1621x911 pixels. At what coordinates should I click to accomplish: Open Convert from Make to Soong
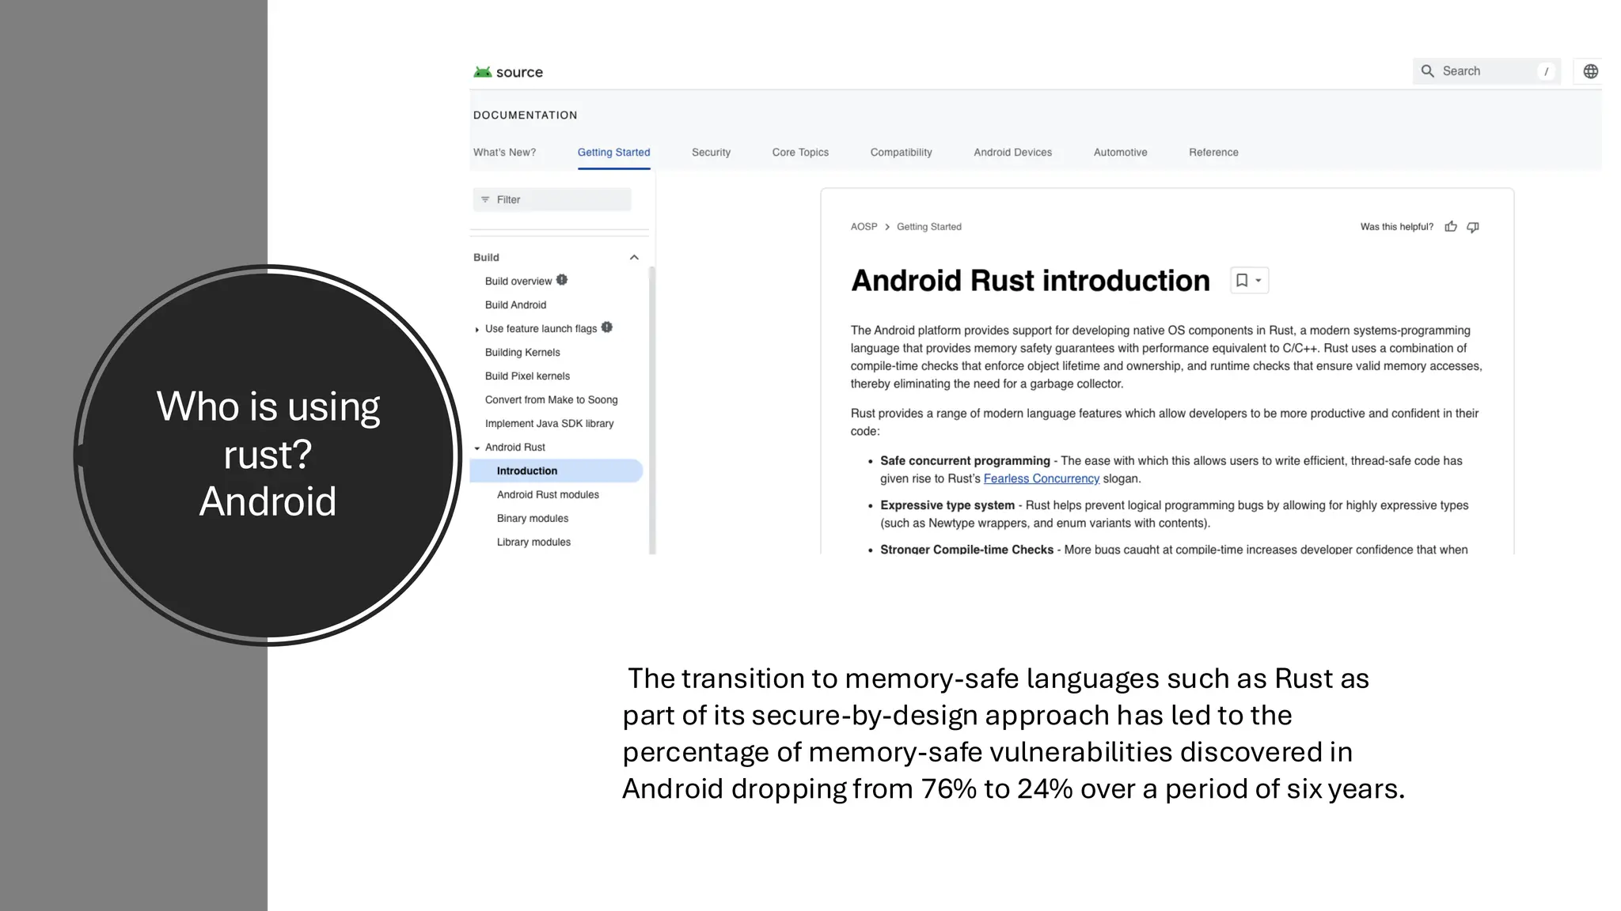click(551, 399)
